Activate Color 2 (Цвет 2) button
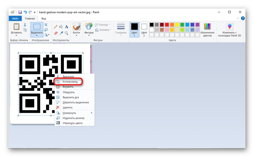Screen dimensions: 254x157 pos(144,30)
